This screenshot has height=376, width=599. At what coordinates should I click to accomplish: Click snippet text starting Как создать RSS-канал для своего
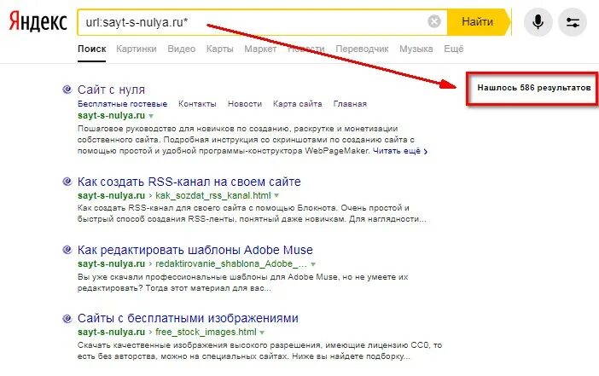(x=252, y=213)
